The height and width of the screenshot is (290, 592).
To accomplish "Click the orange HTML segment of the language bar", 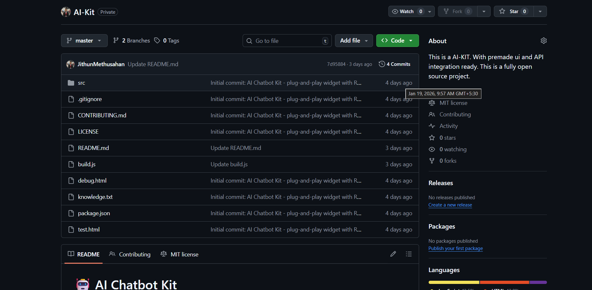I will click(504, 282).
